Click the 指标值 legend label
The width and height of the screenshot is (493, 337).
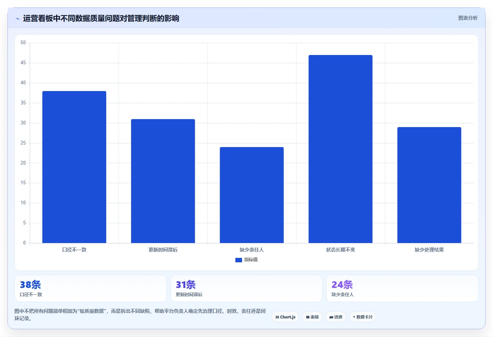[251, 260]
